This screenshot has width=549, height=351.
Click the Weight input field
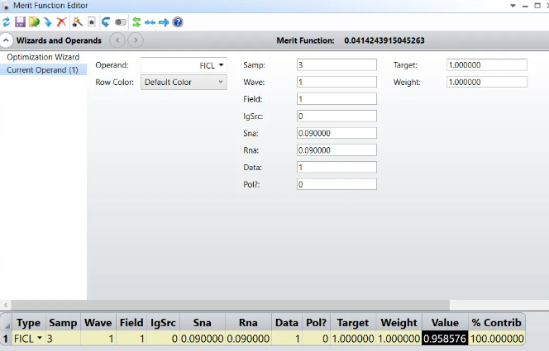pos(487,82)
